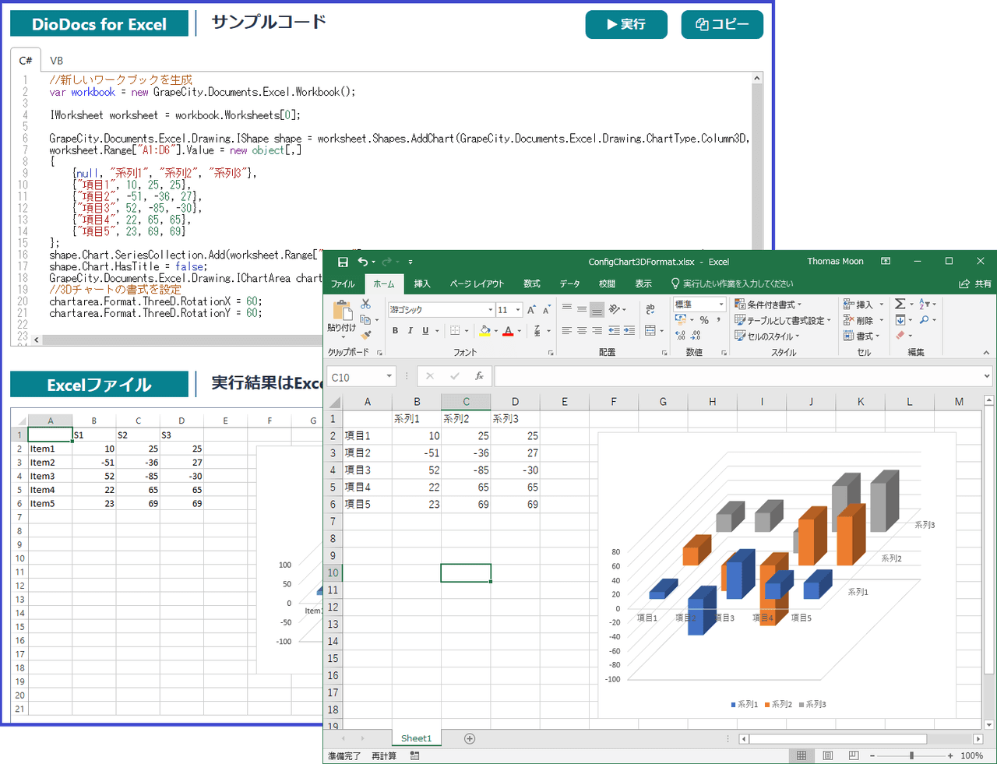
Task: Switch to the データ ribbon tab
Action: 569,284
